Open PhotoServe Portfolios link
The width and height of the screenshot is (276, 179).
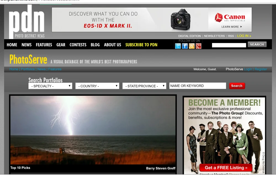[x=28, y=69]
